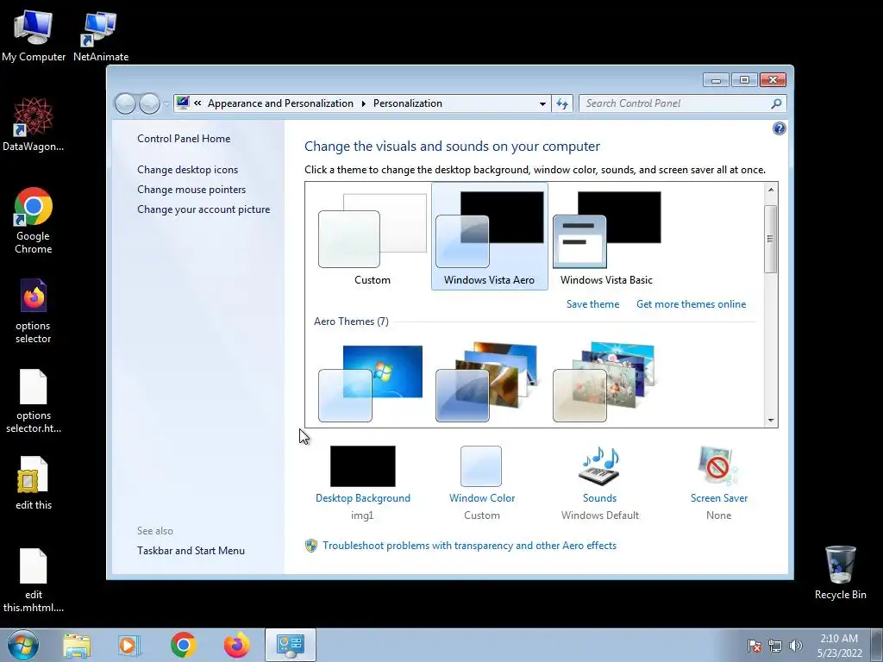Click the Action Center flag tray icon
The height and width of the screenshot is (662, 883).
pos(755,645)
